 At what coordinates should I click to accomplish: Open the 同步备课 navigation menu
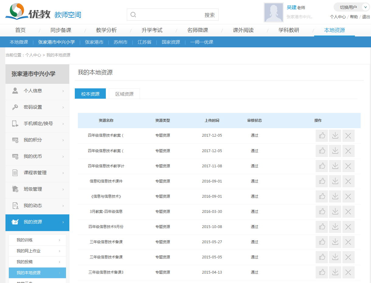coord(61,30)
